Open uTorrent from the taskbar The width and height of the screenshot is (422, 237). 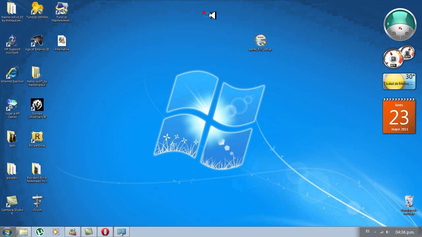40,232
